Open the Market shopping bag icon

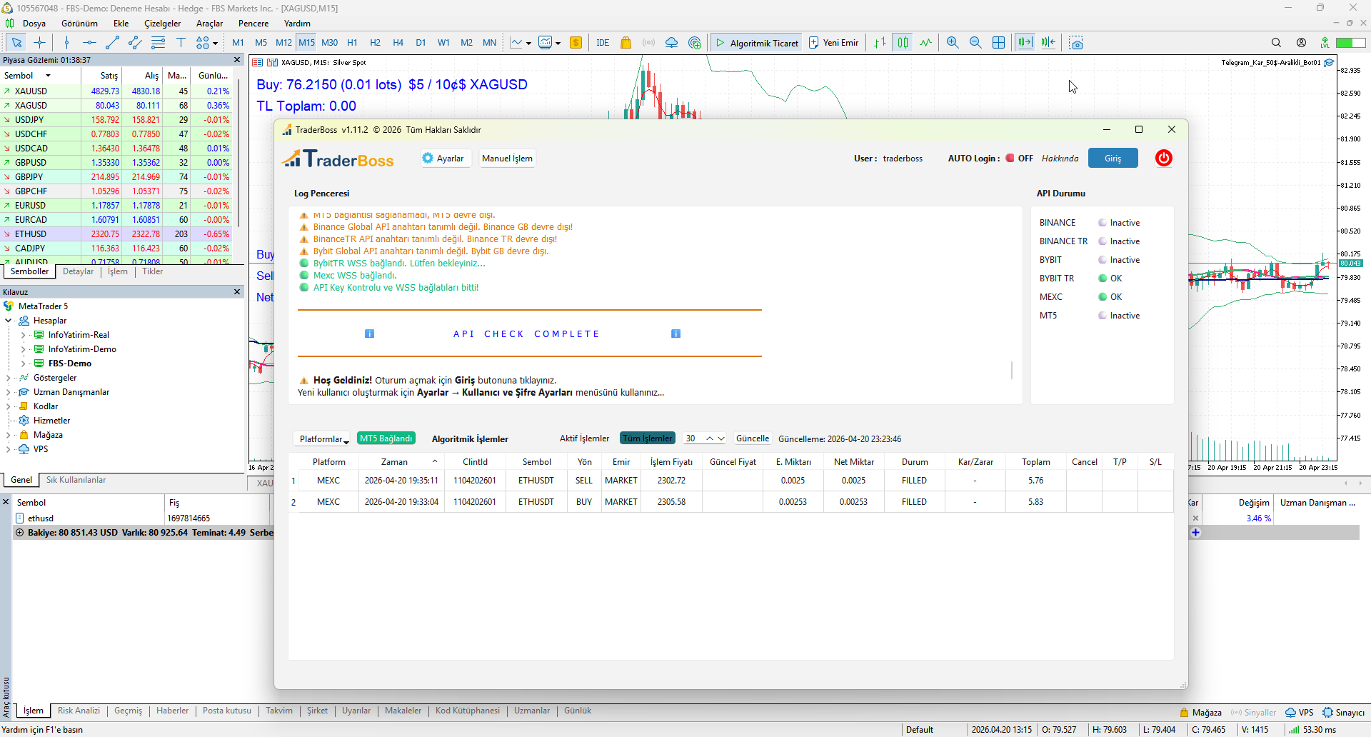point(626,43)
